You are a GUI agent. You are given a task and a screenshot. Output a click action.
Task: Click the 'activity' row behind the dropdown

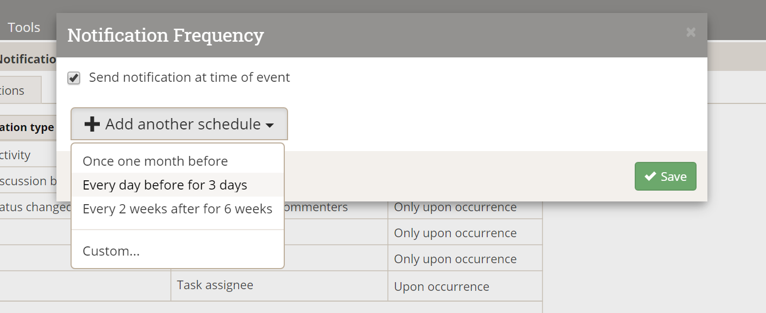tap(15, 155)
